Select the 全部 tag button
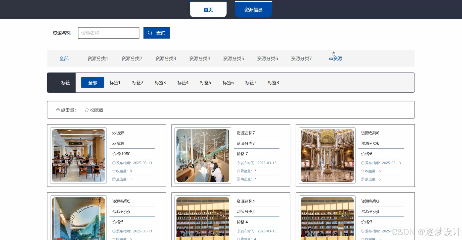The width and height of the screenshot is (462, 240). (93, 83)
